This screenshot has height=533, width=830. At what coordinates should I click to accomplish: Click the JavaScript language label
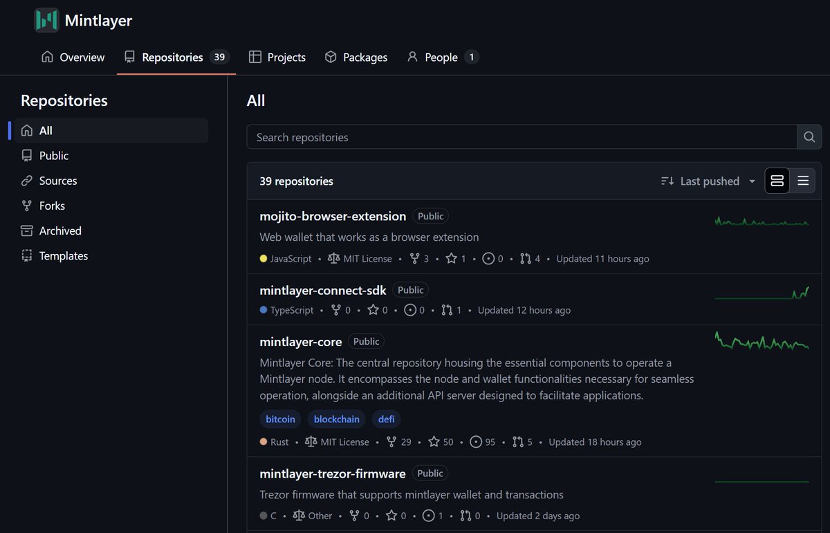click(x=286, y=258)
